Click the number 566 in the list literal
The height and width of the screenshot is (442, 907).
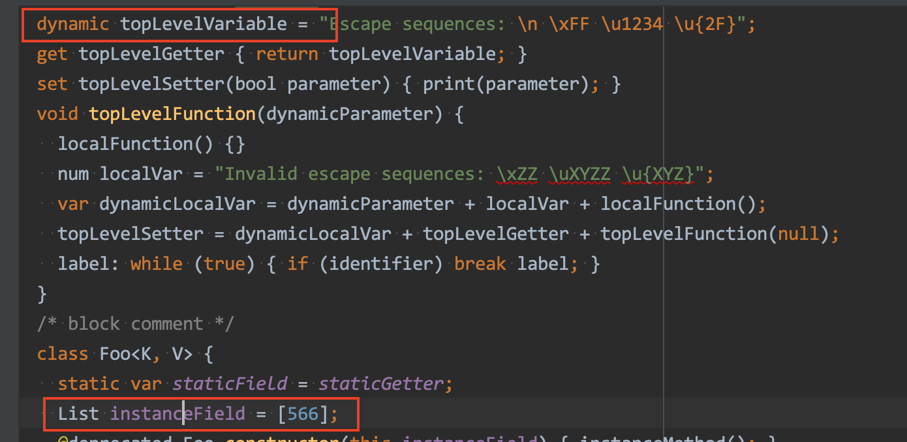(x=303, y=413)
